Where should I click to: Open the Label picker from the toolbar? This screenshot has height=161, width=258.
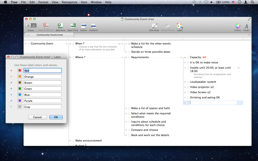click(x=180, y=26)
